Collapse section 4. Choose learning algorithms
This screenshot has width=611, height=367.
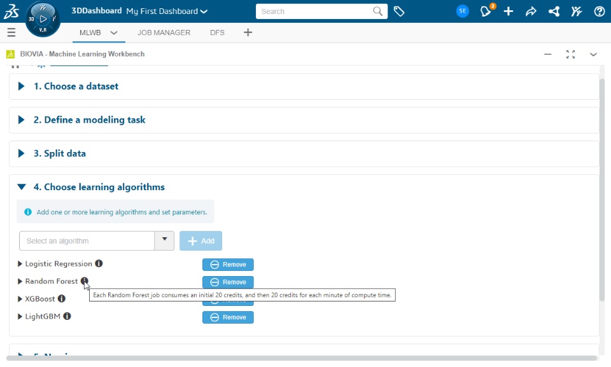point(22,187)
